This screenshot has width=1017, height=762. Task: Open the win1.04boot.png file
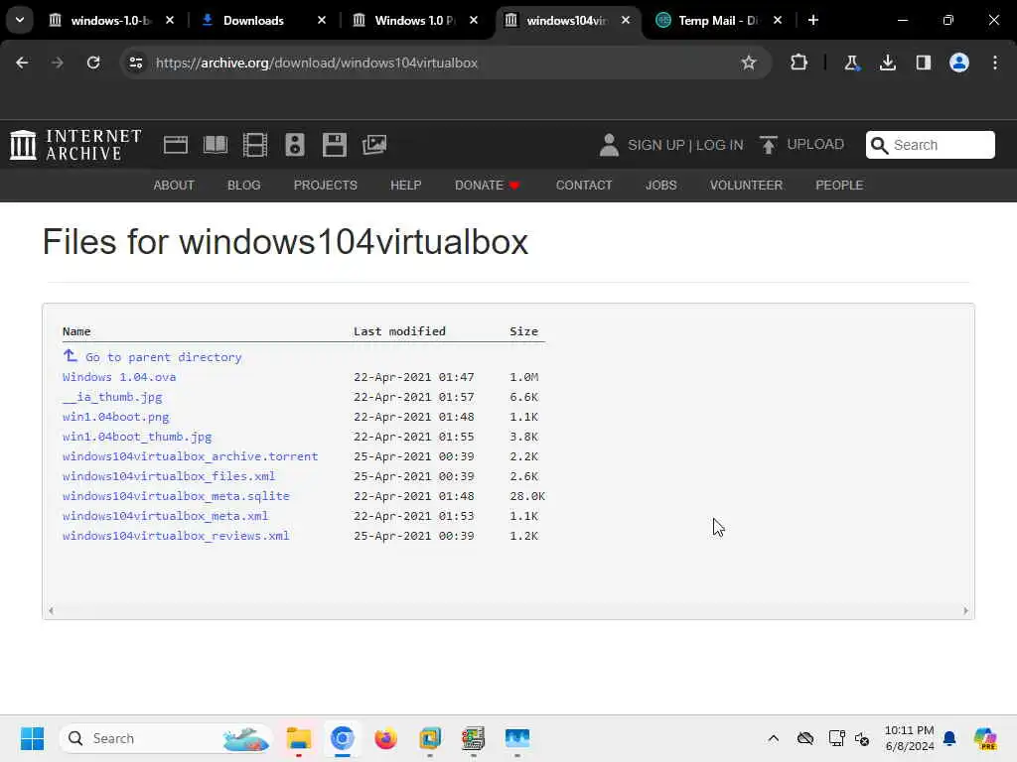click(x=116, y=417)
